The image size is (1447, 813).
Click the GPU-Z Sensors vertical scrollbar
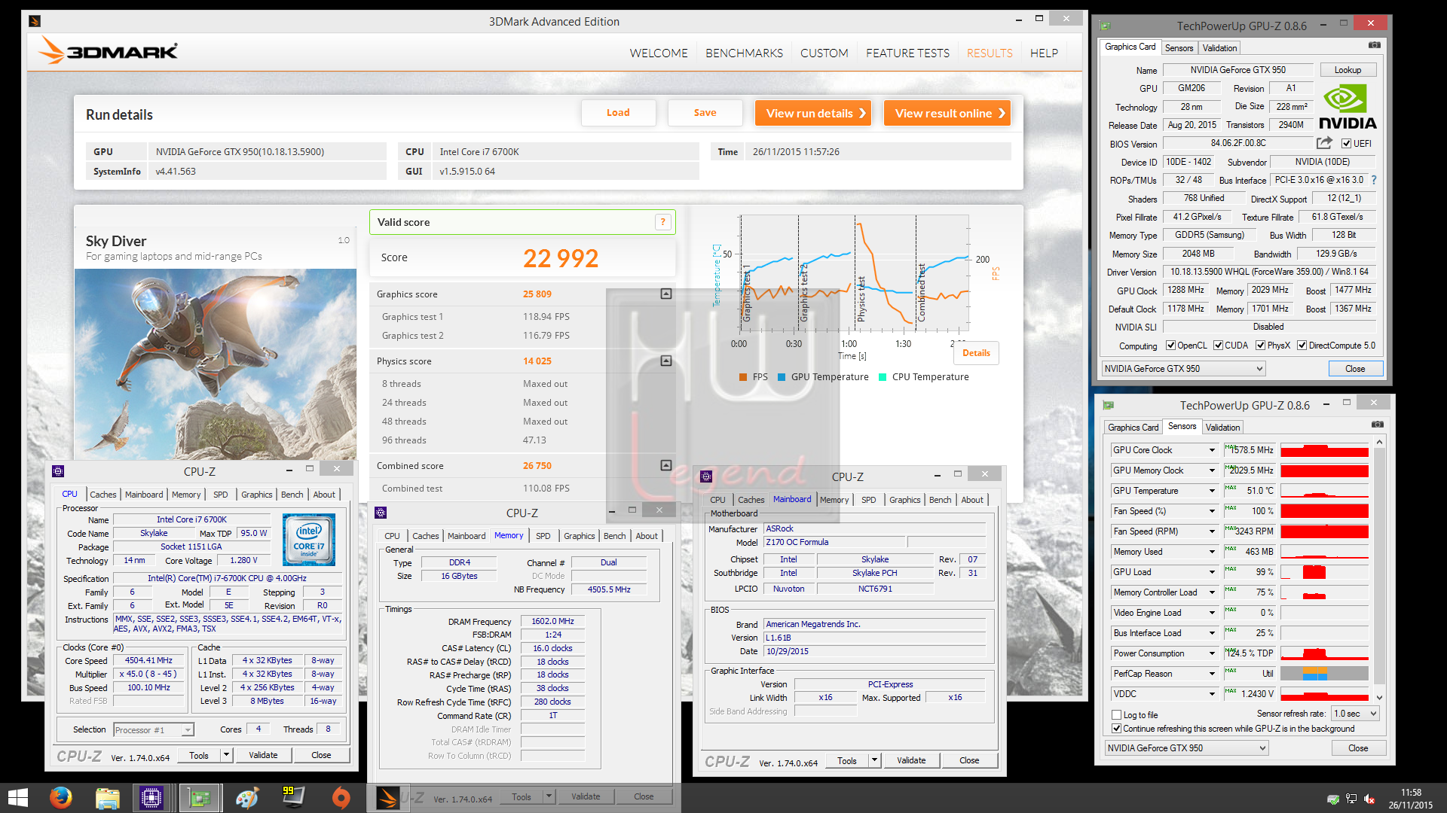point(1379,570)
